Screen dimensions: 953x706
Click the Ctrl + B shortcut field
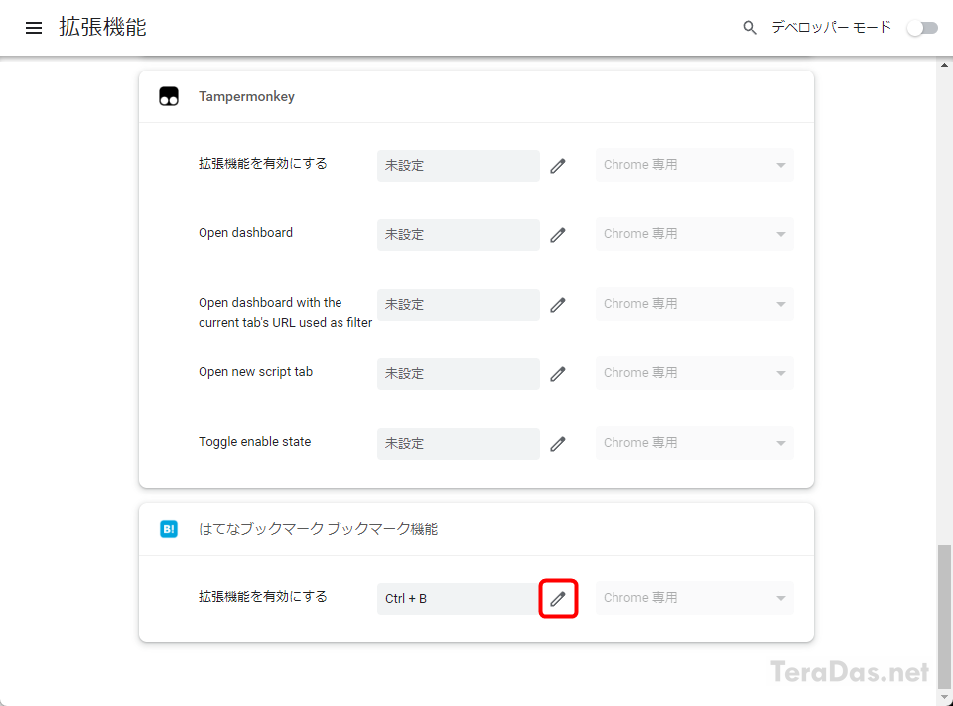tap(459, 599)
